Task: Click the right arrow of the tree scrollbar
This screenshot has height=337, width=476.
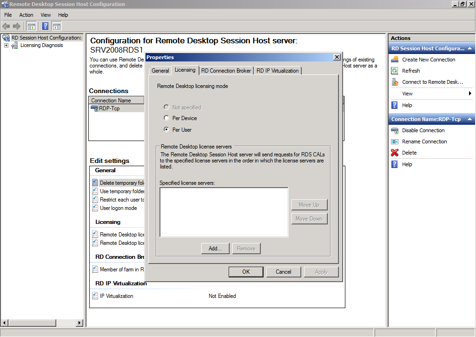Action: [79, 323]
